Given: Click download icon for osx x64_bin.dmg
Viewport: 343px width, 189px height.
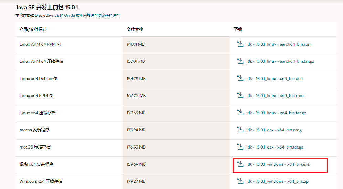Looking at the screenshot, I should pyautogui.click(x=240, y=130).
